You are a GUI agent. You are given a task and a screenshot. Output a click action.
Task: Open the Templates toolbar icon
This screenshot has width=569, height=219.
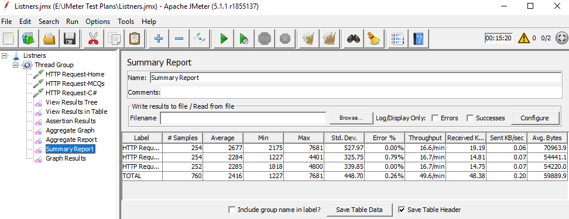click(x=28, y=38)
